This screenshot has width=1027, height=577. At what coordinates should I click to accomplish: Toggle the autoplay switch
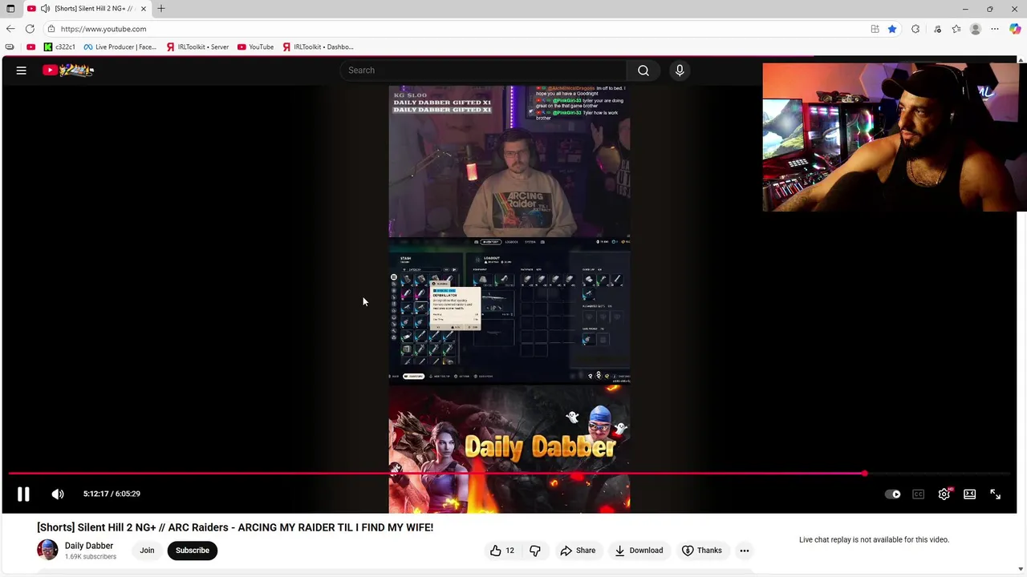point(893,494)
